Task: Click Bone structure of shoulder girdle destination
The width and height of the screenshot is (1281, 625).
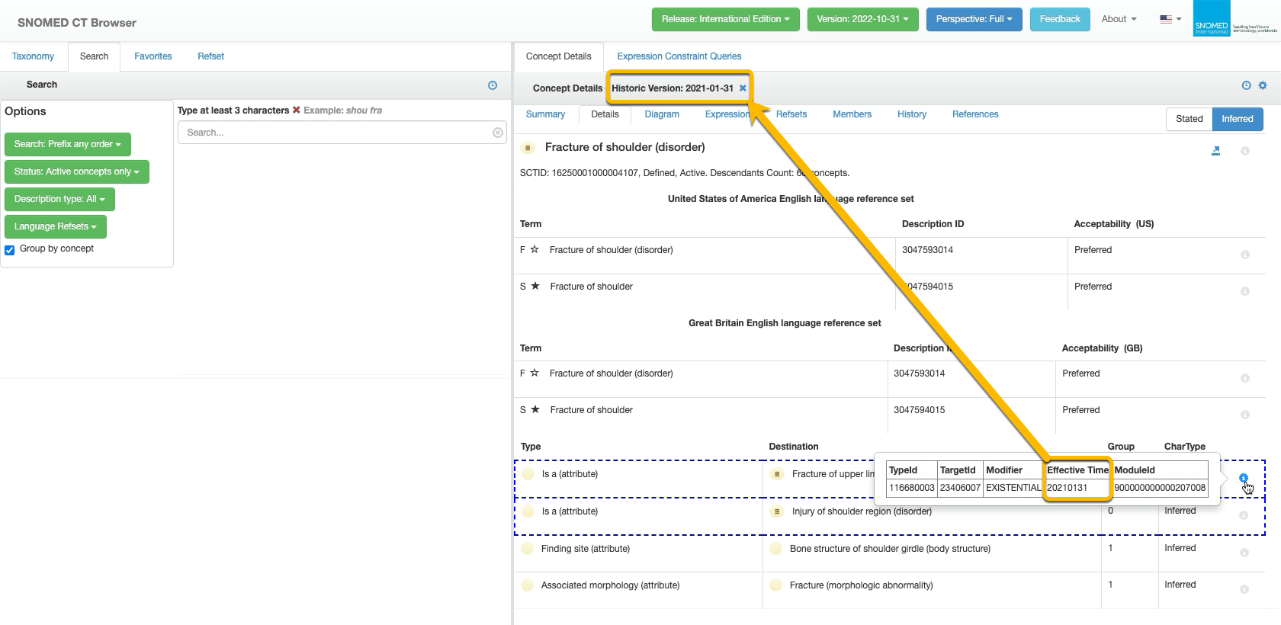Action: pyautogui.click(x=890, y=549)
